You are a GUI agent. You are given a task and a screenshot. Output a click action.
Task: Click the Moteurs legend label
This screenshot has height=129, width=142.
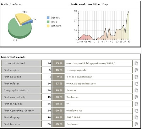click(56, 26)
